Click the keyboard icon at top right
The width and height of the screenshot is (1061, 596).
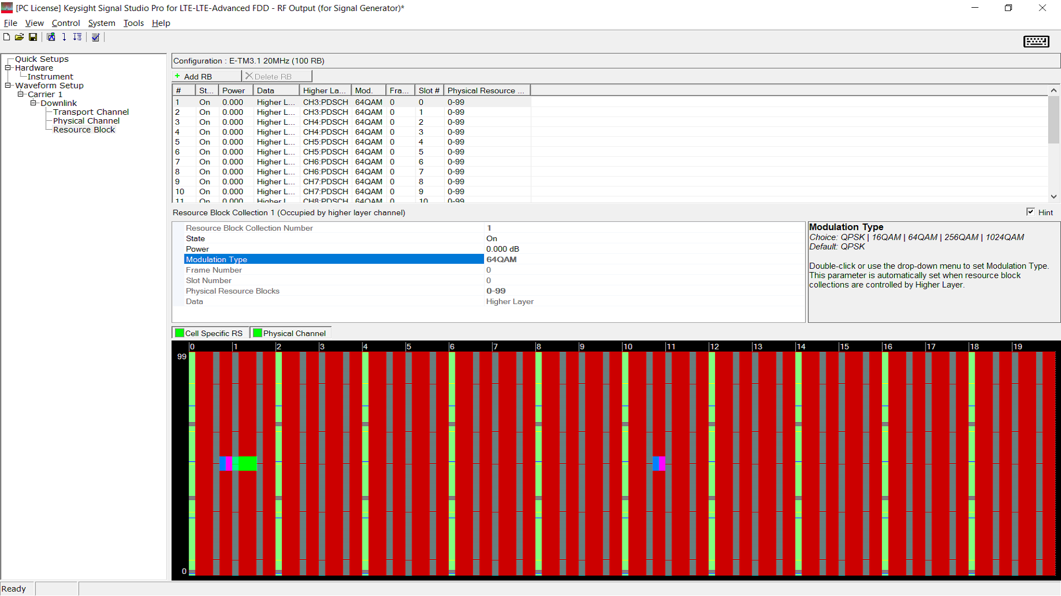(1036, 41)
